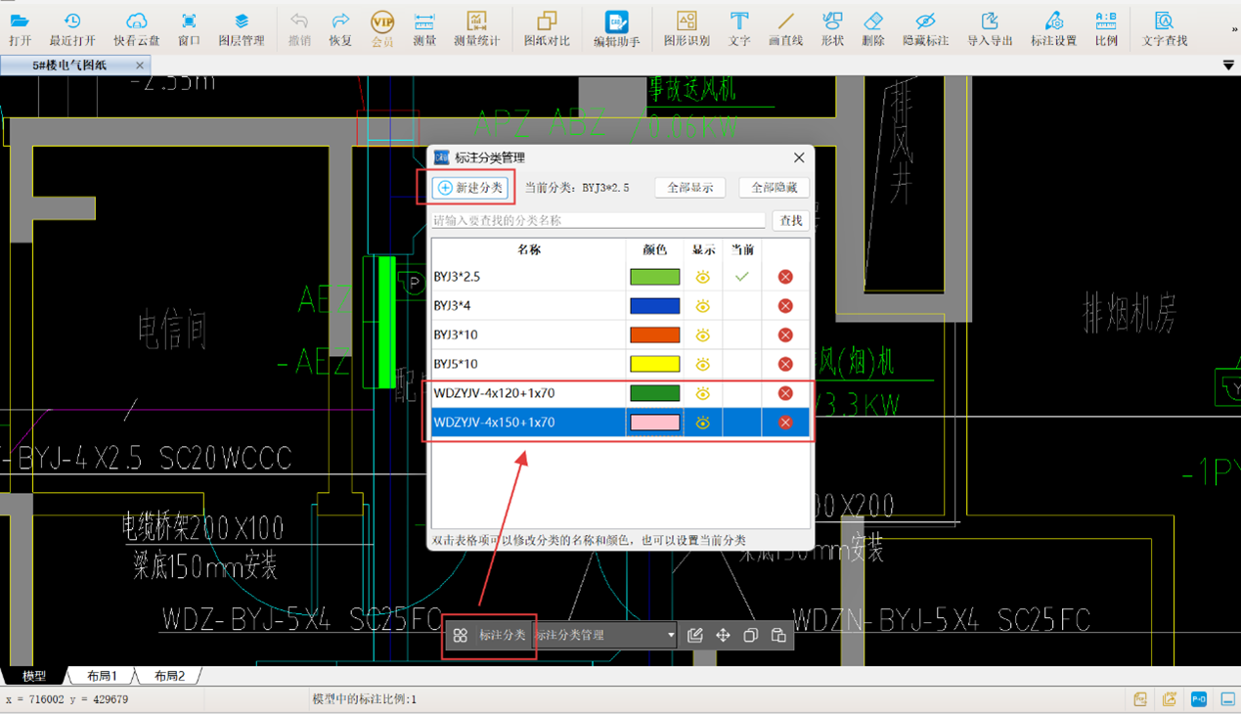Click the yellow color swatch for BYJ5*10
This screenshot has width=1241, height=714.
pyautogui.click(x=654, y=364)
